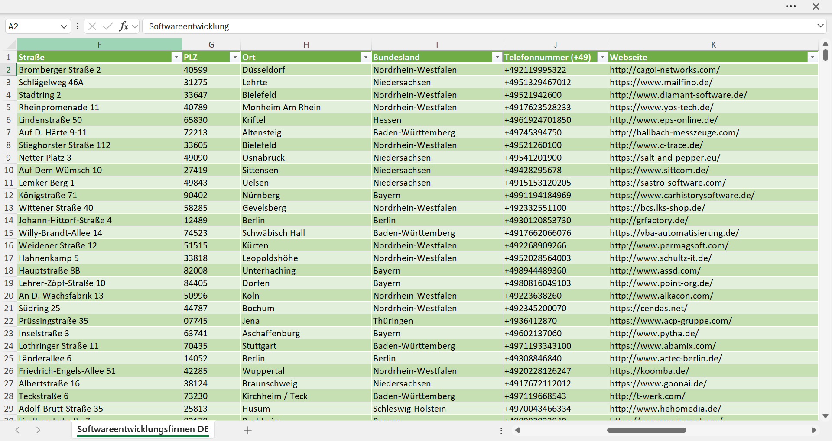832x441 pixels.
Task: Select phone number +4917672112012
Action: [556, 383]
